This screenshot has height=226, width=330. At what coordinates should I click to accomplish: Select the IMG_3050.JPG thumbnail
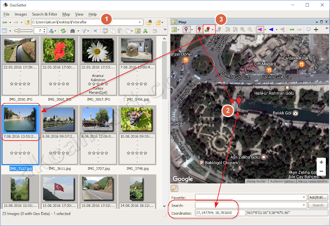pos(20,50)
